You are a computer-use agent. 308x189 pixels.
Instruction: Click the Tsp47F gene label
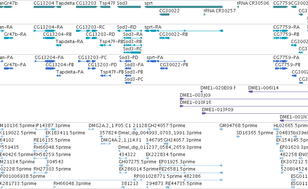107,3
